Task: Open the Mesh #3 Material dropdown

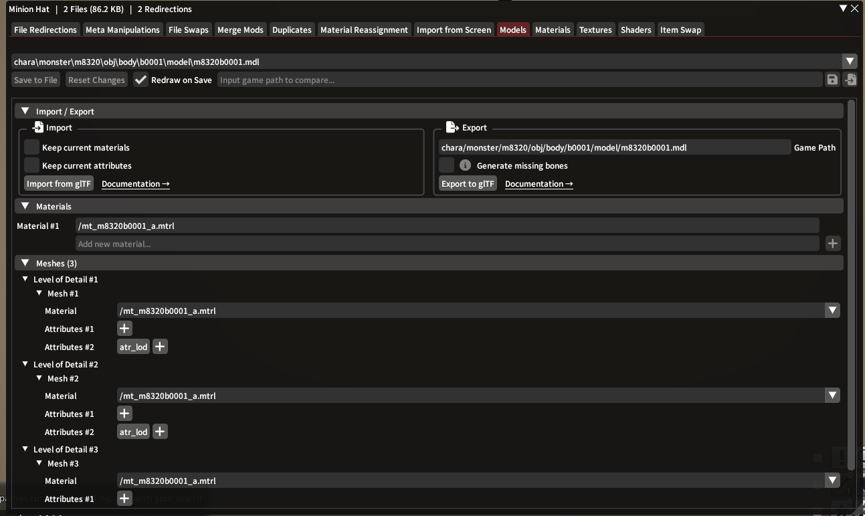Action: (x=832, y=481)
